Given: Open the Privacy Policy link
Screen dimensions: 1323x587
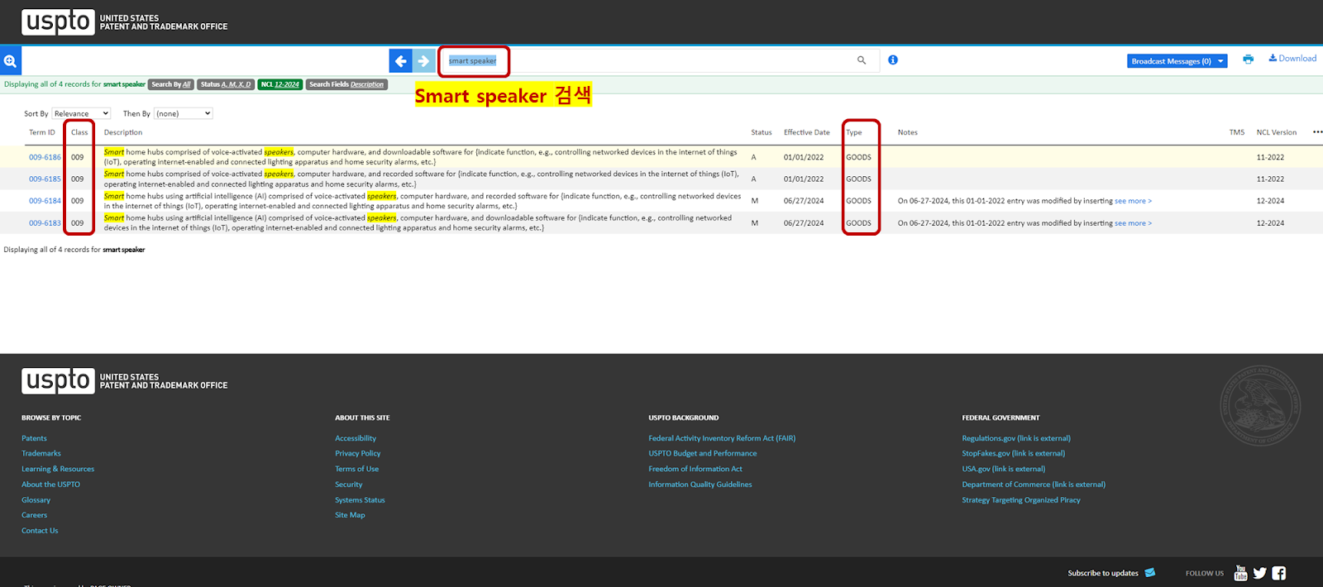Looking at the screenshot, I should point(358,453).
